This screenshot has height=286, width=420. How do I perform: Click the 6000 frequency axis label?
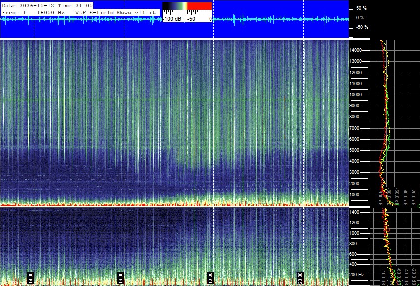click(x=354, y=139)
